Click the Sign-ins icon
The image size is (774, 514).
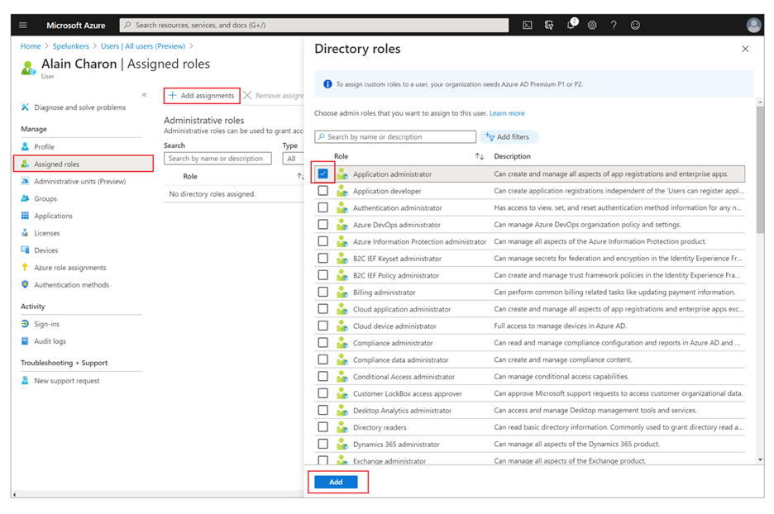[x=25, y=324]
